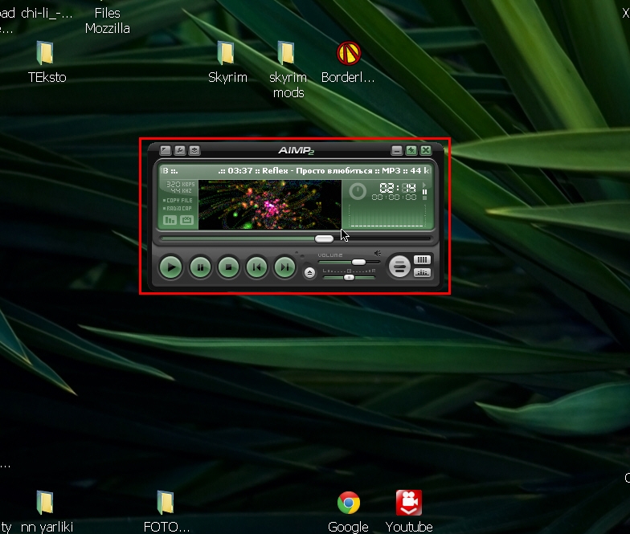Click the RADIO CAP option
Viewport: 630px width, 534px height.
point(178,208)
